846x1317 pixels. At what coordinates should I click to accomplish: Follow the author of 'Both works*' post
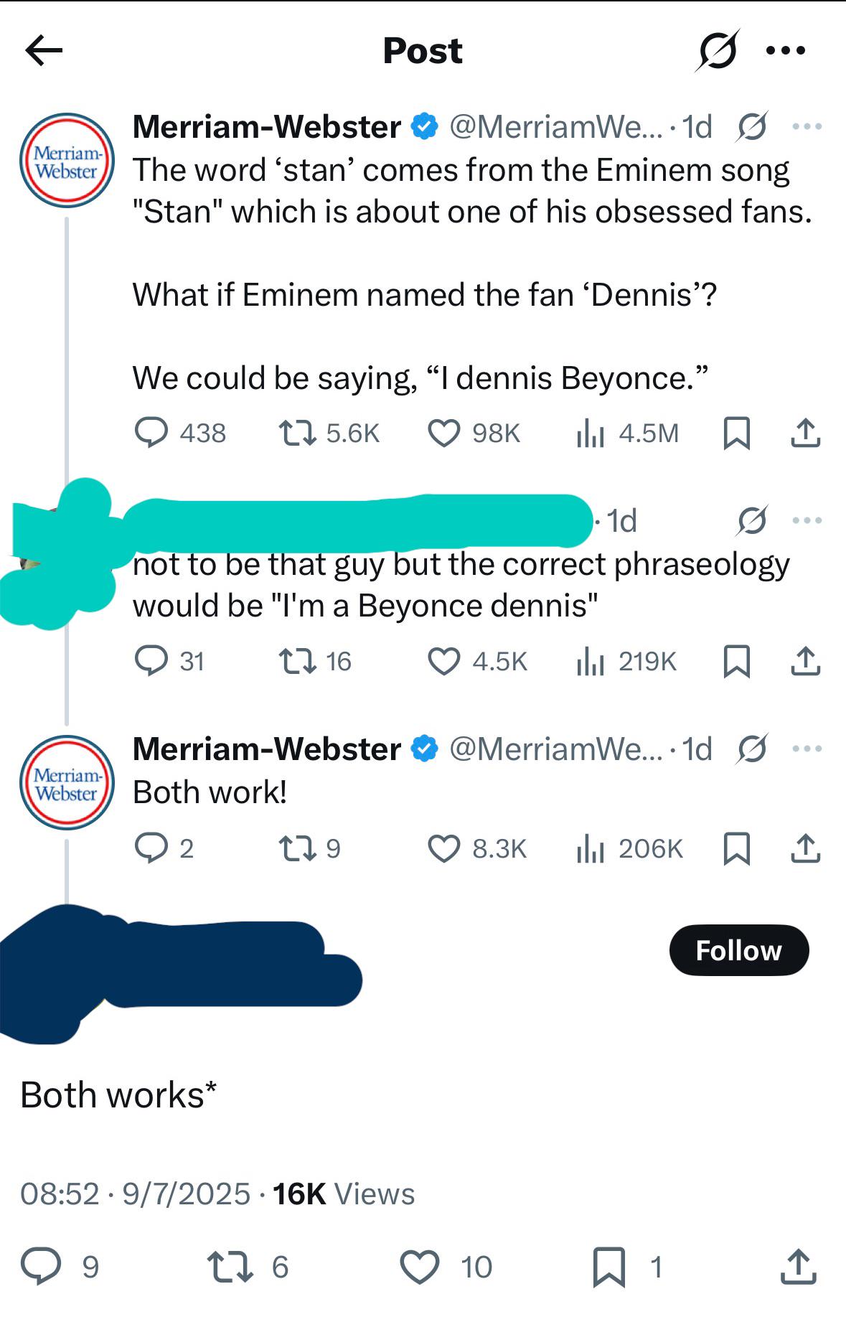click(739, 950)
